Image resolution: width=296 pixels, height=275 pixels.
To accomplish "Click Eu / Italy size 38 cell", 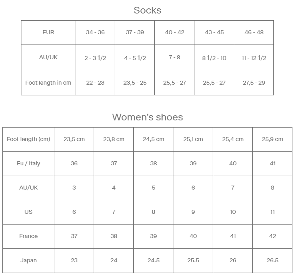I will 153,164.
